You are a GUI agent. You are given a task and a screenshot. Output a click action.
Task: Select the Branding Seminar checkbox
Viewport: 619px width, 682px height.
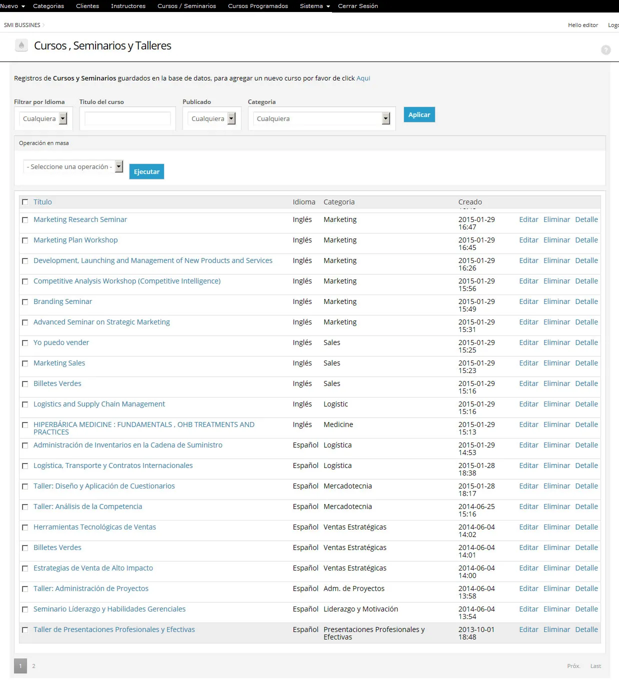click(25, 302)
